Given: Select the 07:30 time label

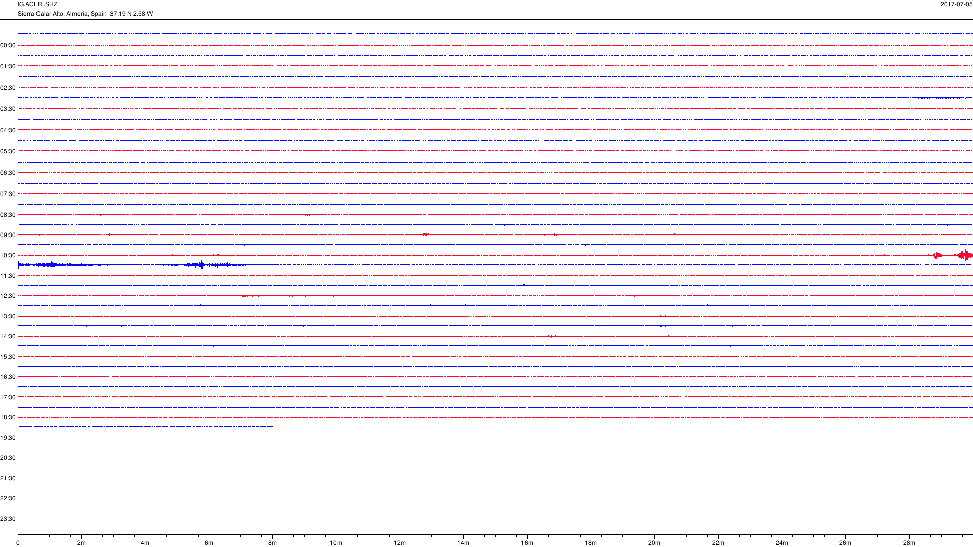Looking at the screenshot, I should pyautogui.click(x=8, y=194).
